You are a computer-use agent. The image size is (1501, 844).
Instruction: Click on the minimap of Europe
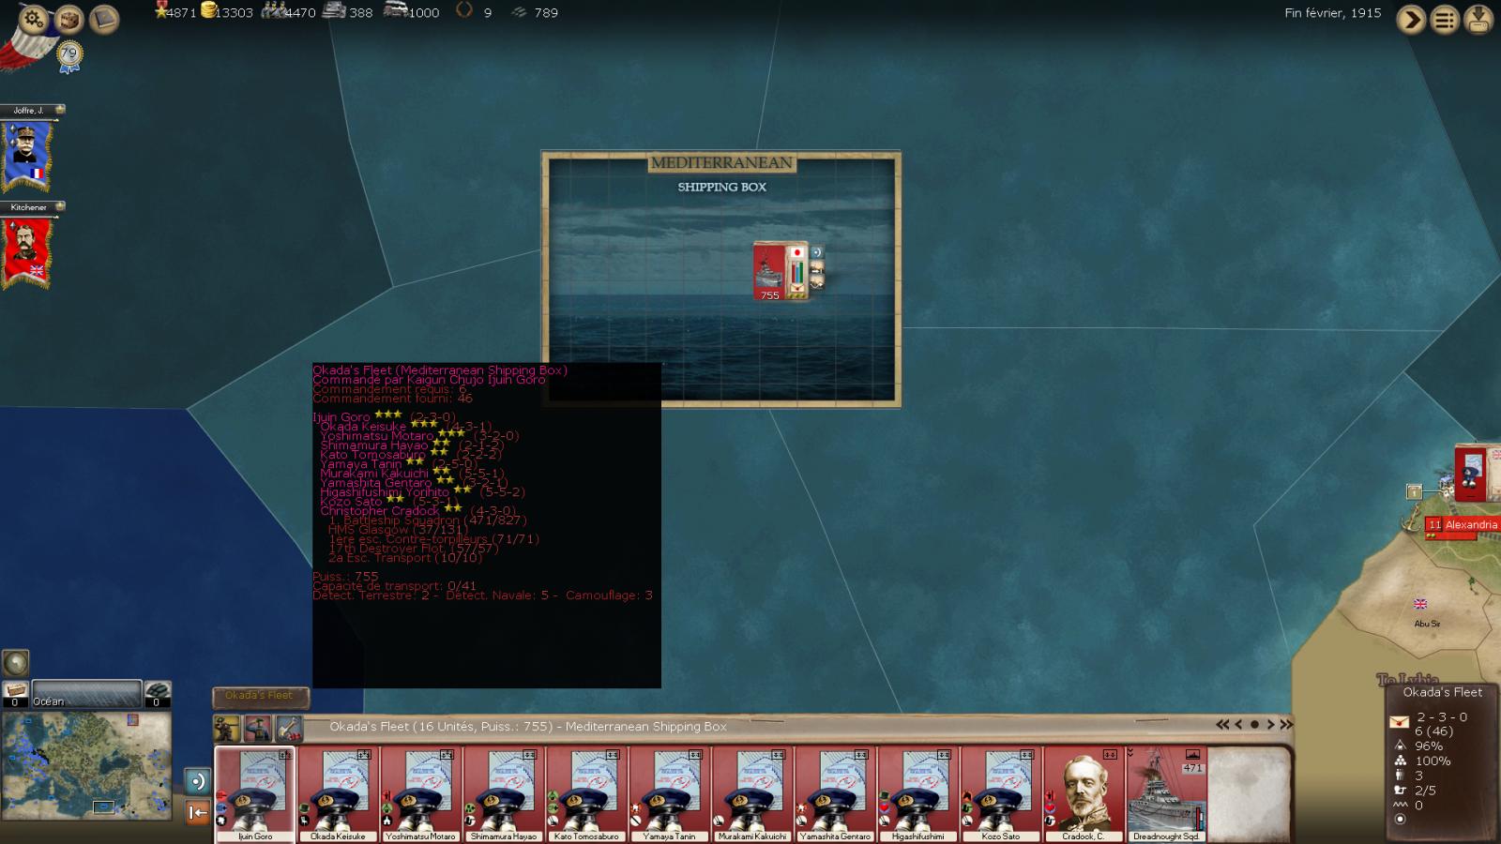point(86,764)
